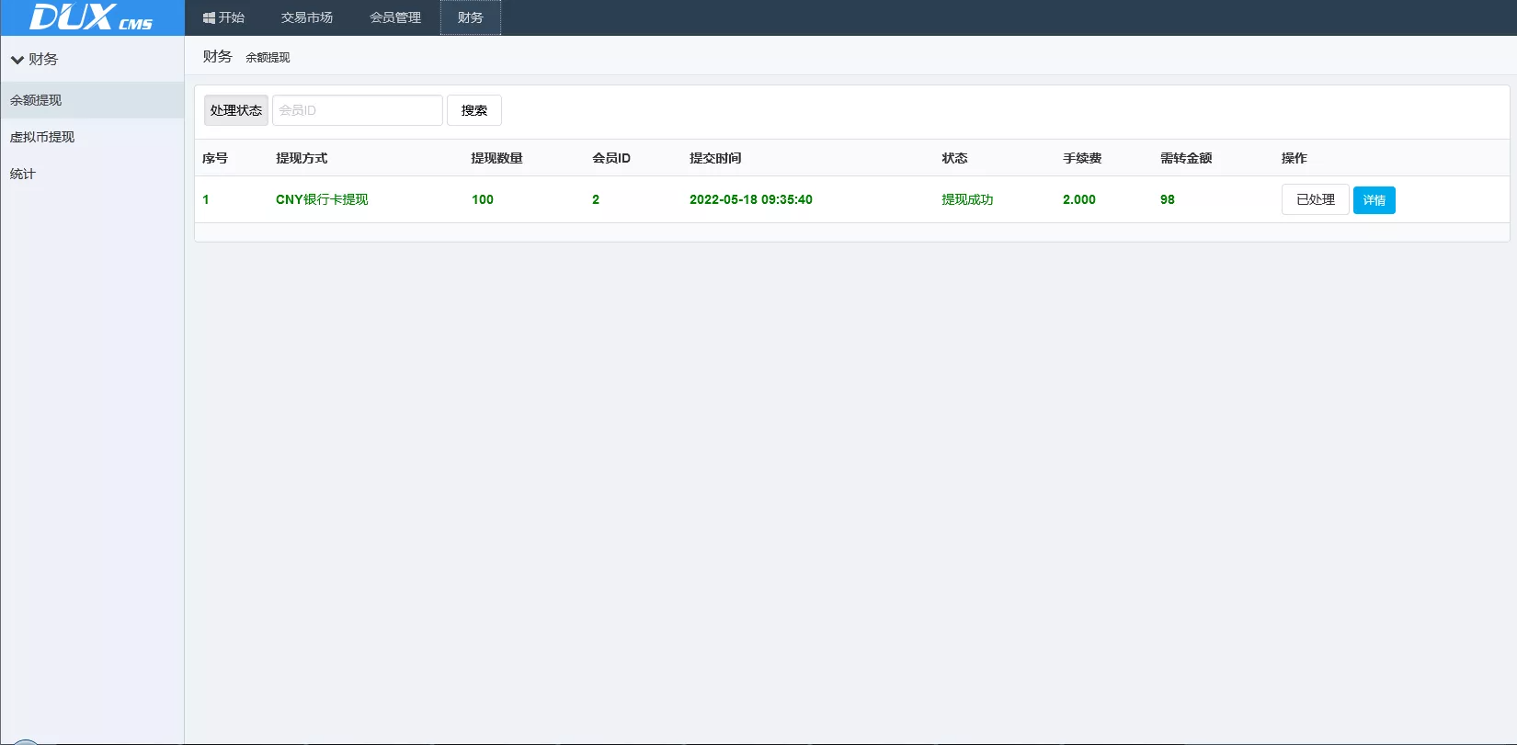Open 虚拟币提现 from the sidebar
The width and height of the screenshot is (1517, 745).
pos(42,137)
